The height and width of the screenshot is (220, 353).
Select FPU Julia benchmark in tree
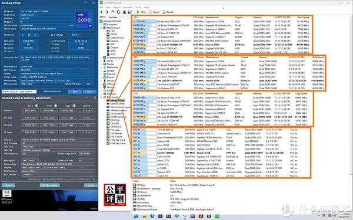tap(113, 130)
